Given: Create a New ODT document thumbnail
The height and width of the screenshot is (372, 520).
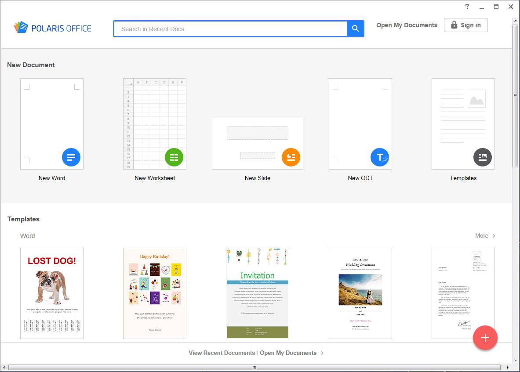Looking at the screenshot, I should 360,124.
